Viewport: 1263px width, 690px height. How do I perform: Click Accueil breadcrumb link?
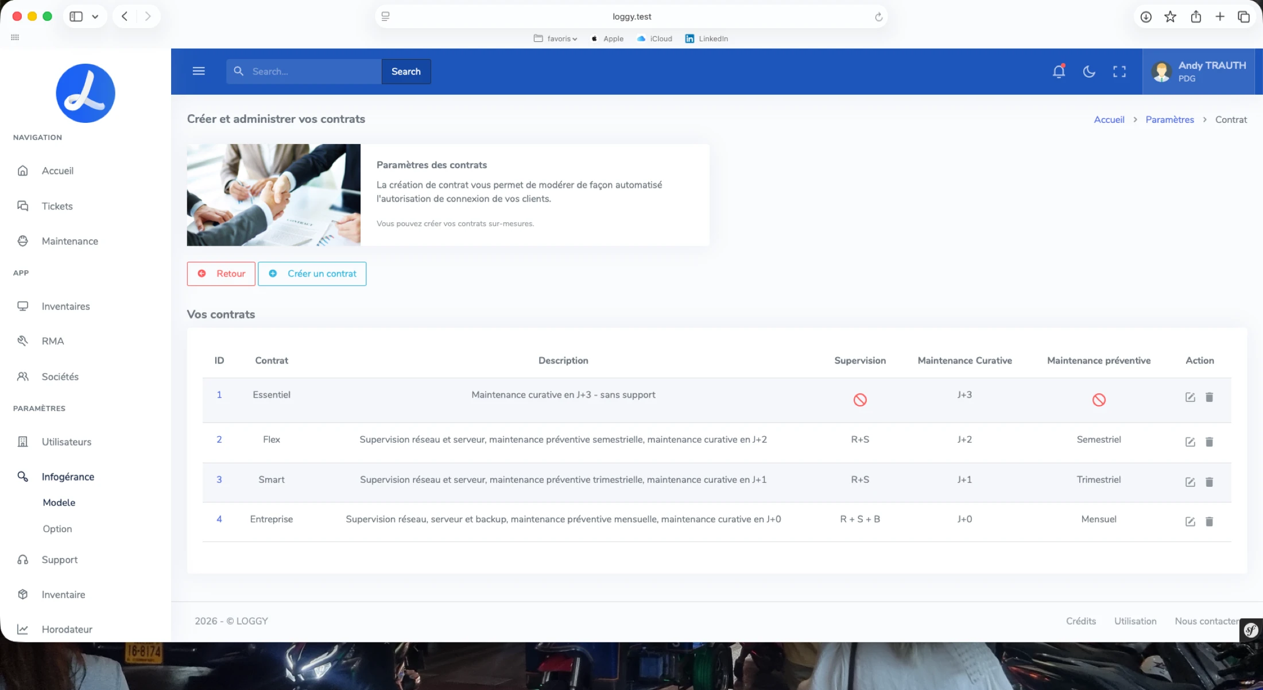pyautogui.click(x=1109, y=119)
